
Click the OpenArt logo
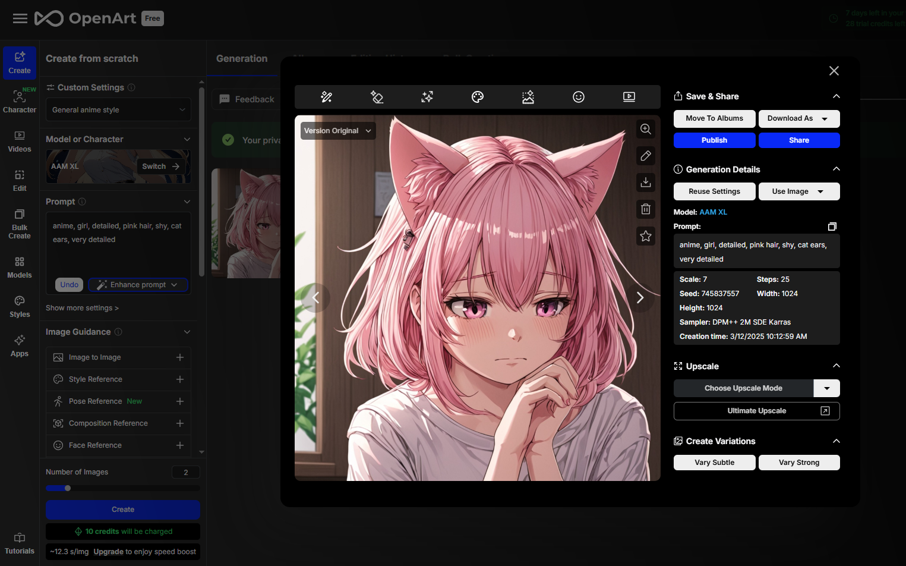coord(86,18)
